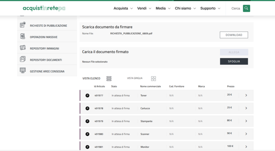The height and width of the screenshot is (151, 275).
Task: Click the Repository Documenti sidebar icon
Action: [23, 59]
